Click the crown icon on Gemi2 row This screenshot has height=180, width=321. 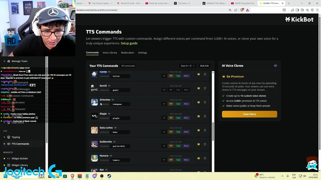(x=198, y=88)
